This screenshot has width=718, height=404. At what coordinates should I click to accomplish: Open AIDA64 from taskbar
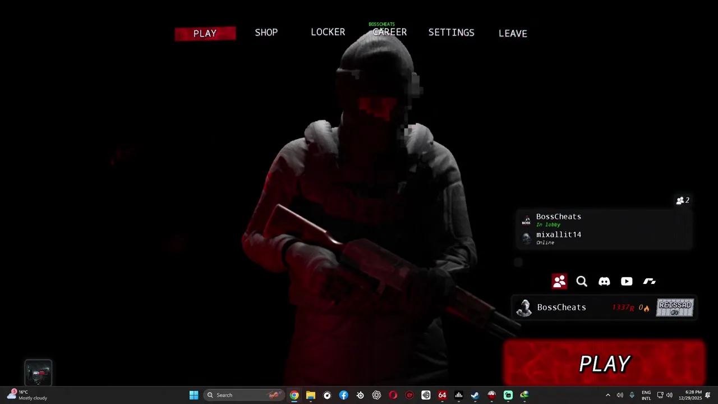tap(443, 395)
